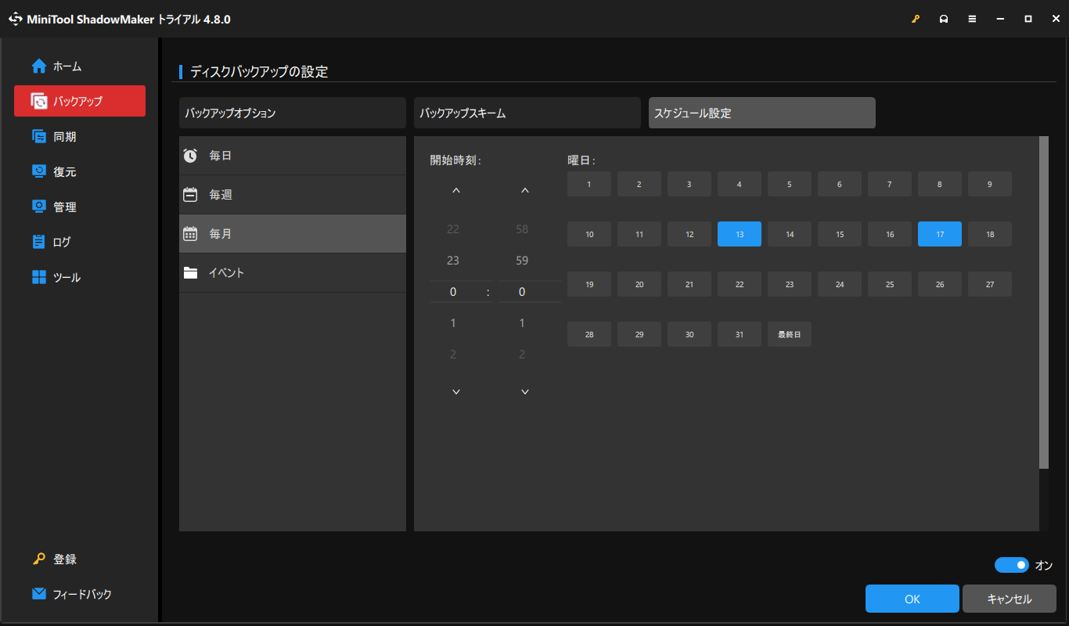Click the hour down arrow
This screenshot has width=1069, height=626.
(456, 391)
